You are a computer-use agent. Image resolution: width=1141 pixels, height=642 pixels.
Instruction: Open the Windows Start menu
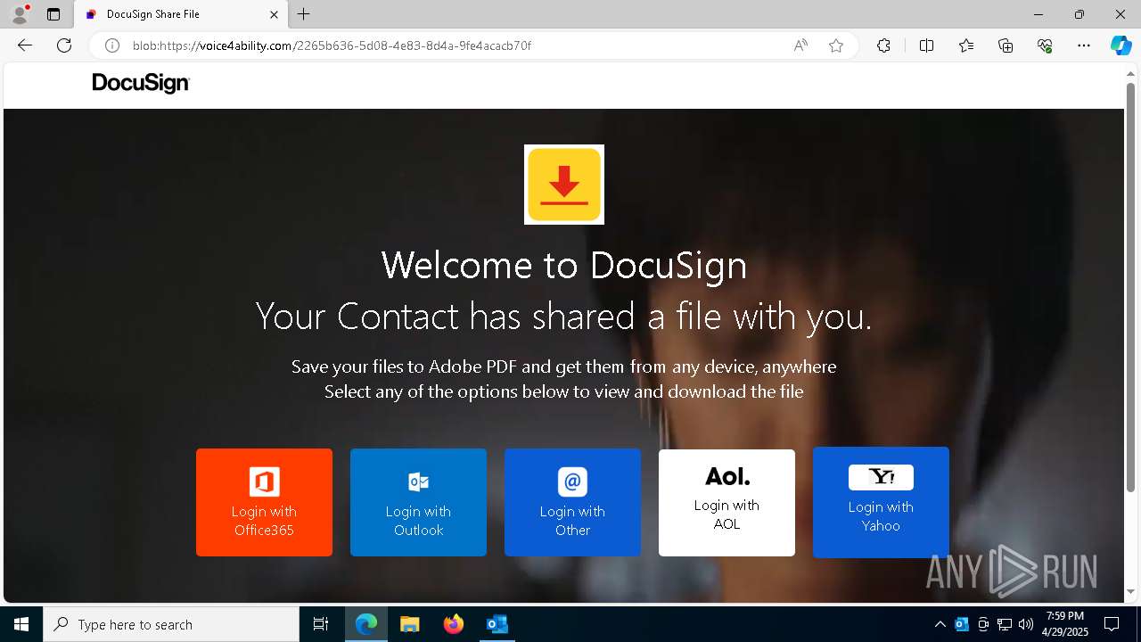(21, 624)
